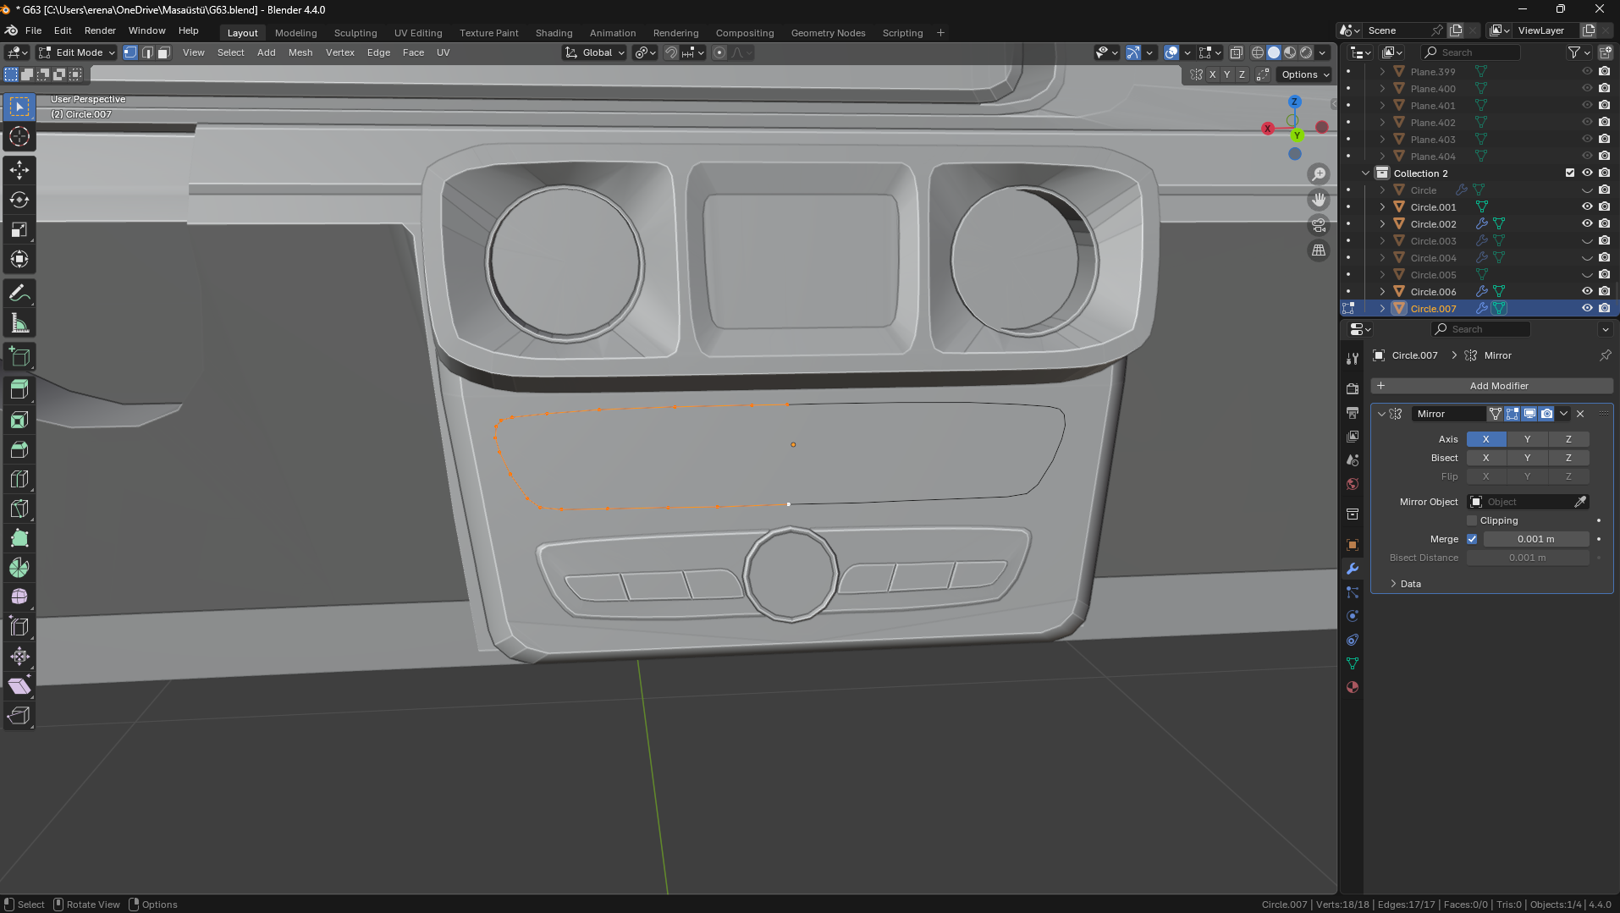Switch to face select mode
Image resolution: width=1620 pixels, height=913 pixels.
point(164,52)
